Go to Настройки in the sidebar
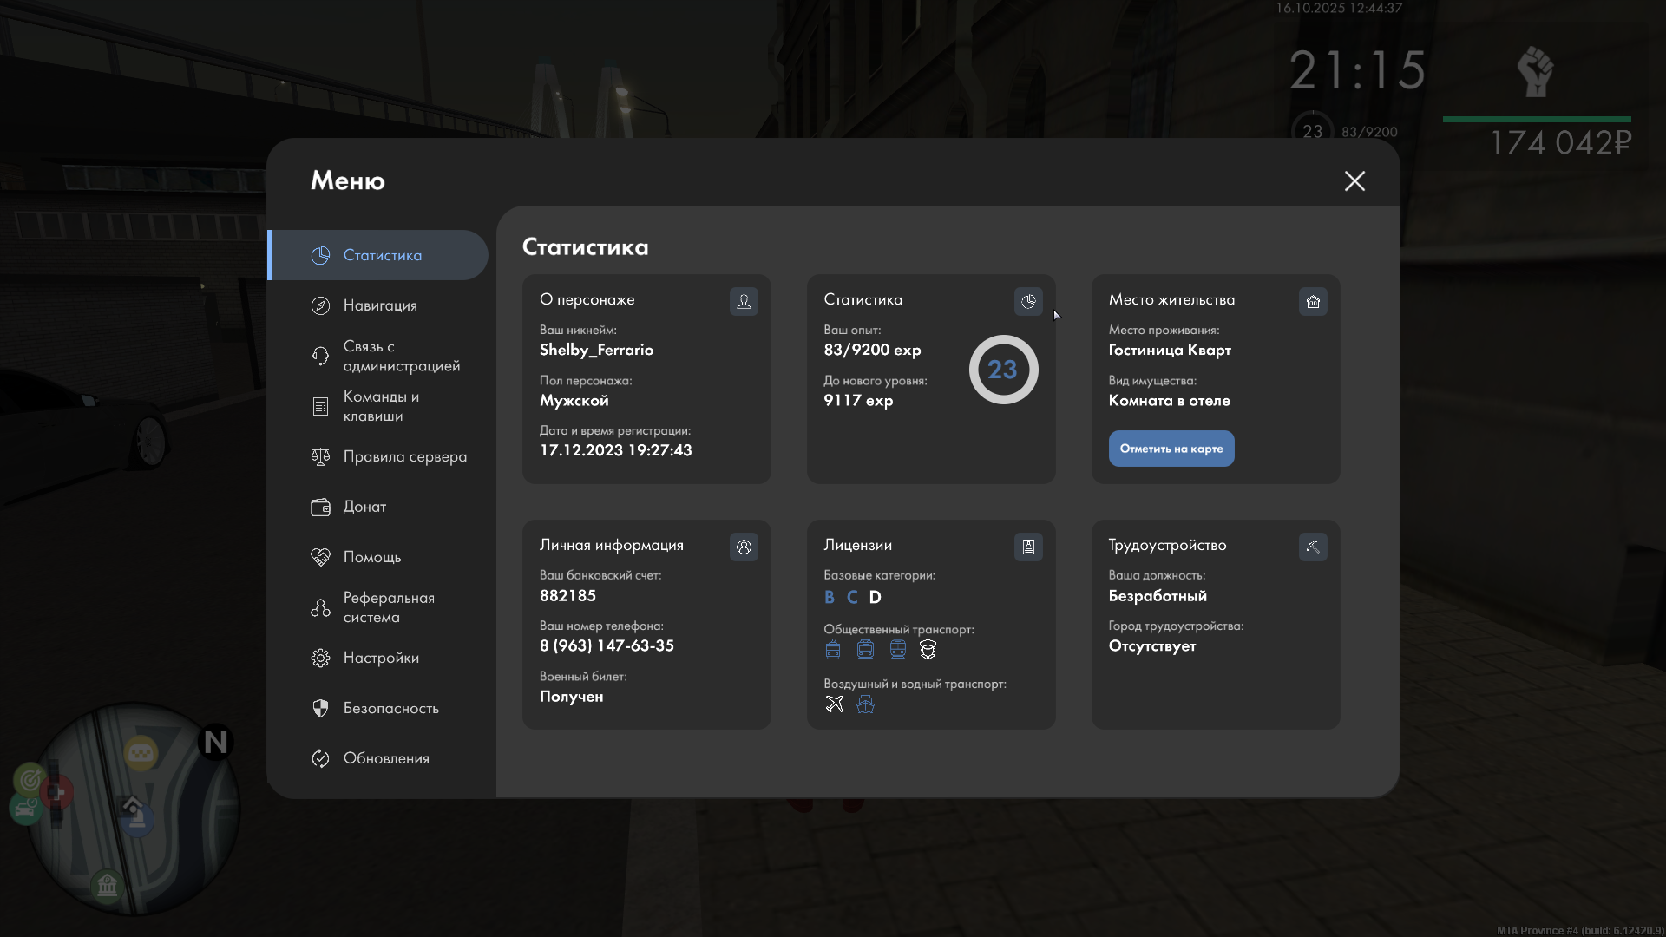 click(x=380, y=658)
